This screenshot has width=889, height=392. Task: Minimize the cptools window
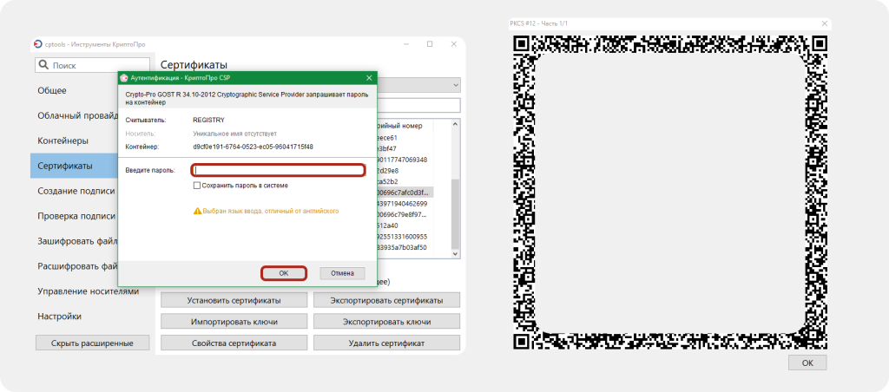click(x=406, y=44)
